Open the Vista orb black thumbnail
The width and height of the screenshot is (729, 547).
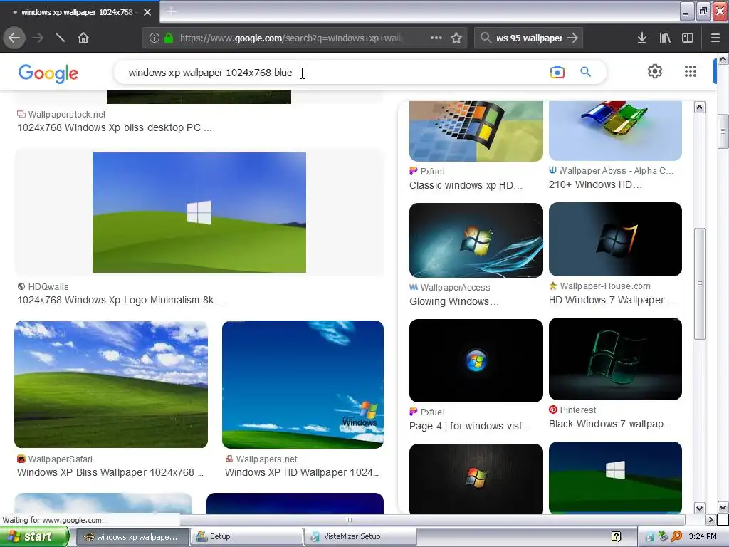476,360
